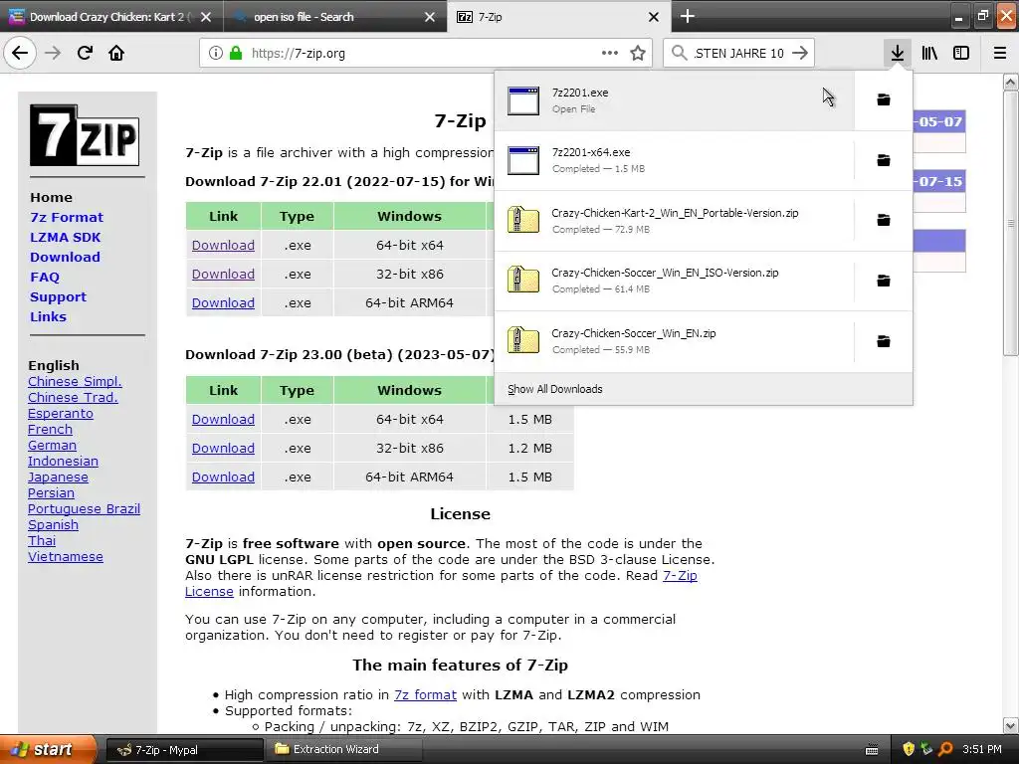Open the library icon
The image size is (1019, 764).
pos(929,53)
